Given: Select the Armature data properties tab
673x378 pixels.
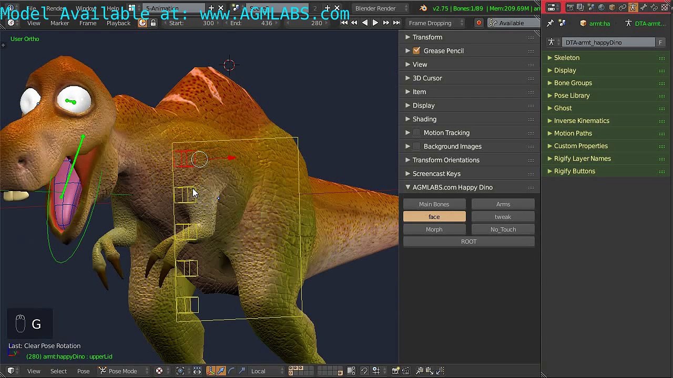Looking at the screenshot, I should click(633, 7).
